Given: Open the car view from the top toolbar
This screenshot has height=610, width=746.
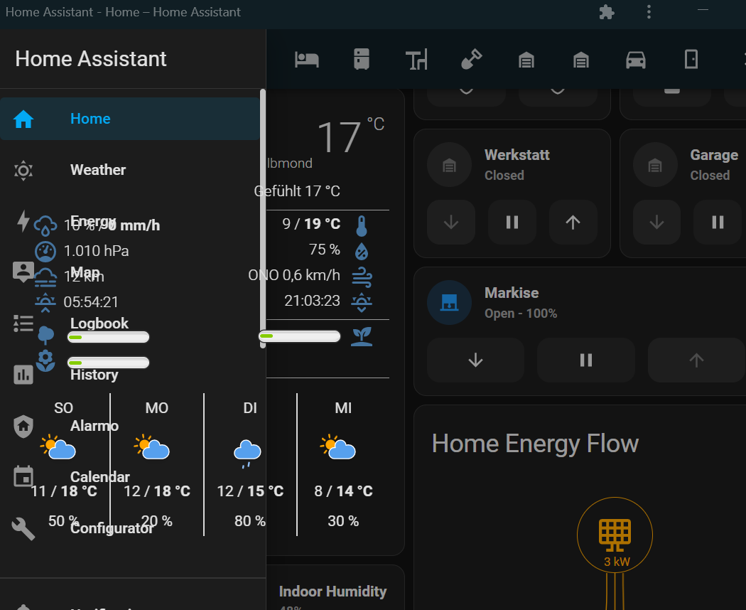Looking at the screenshot, I should tap(636, 60).
